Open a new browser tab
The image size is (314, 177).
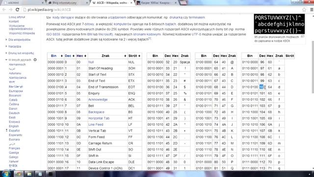(x=183, y=3)
